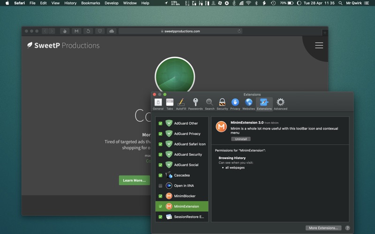Click the sweetpproductions.com address bar
This screenshot has width=375, height=234.
[182, 31]
